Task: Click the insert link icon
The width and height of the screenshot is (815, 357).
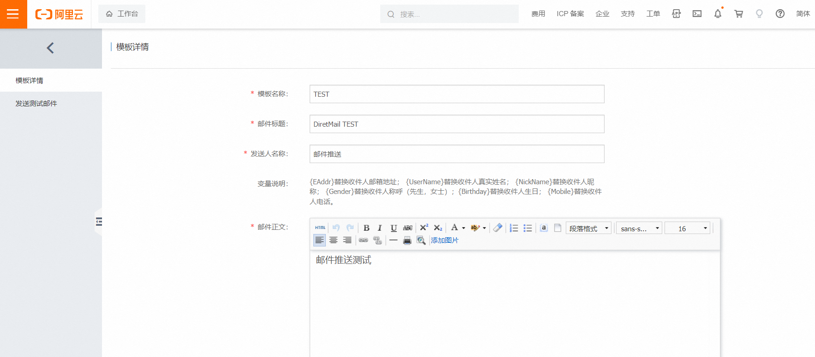Action: [x=363, y=240]
